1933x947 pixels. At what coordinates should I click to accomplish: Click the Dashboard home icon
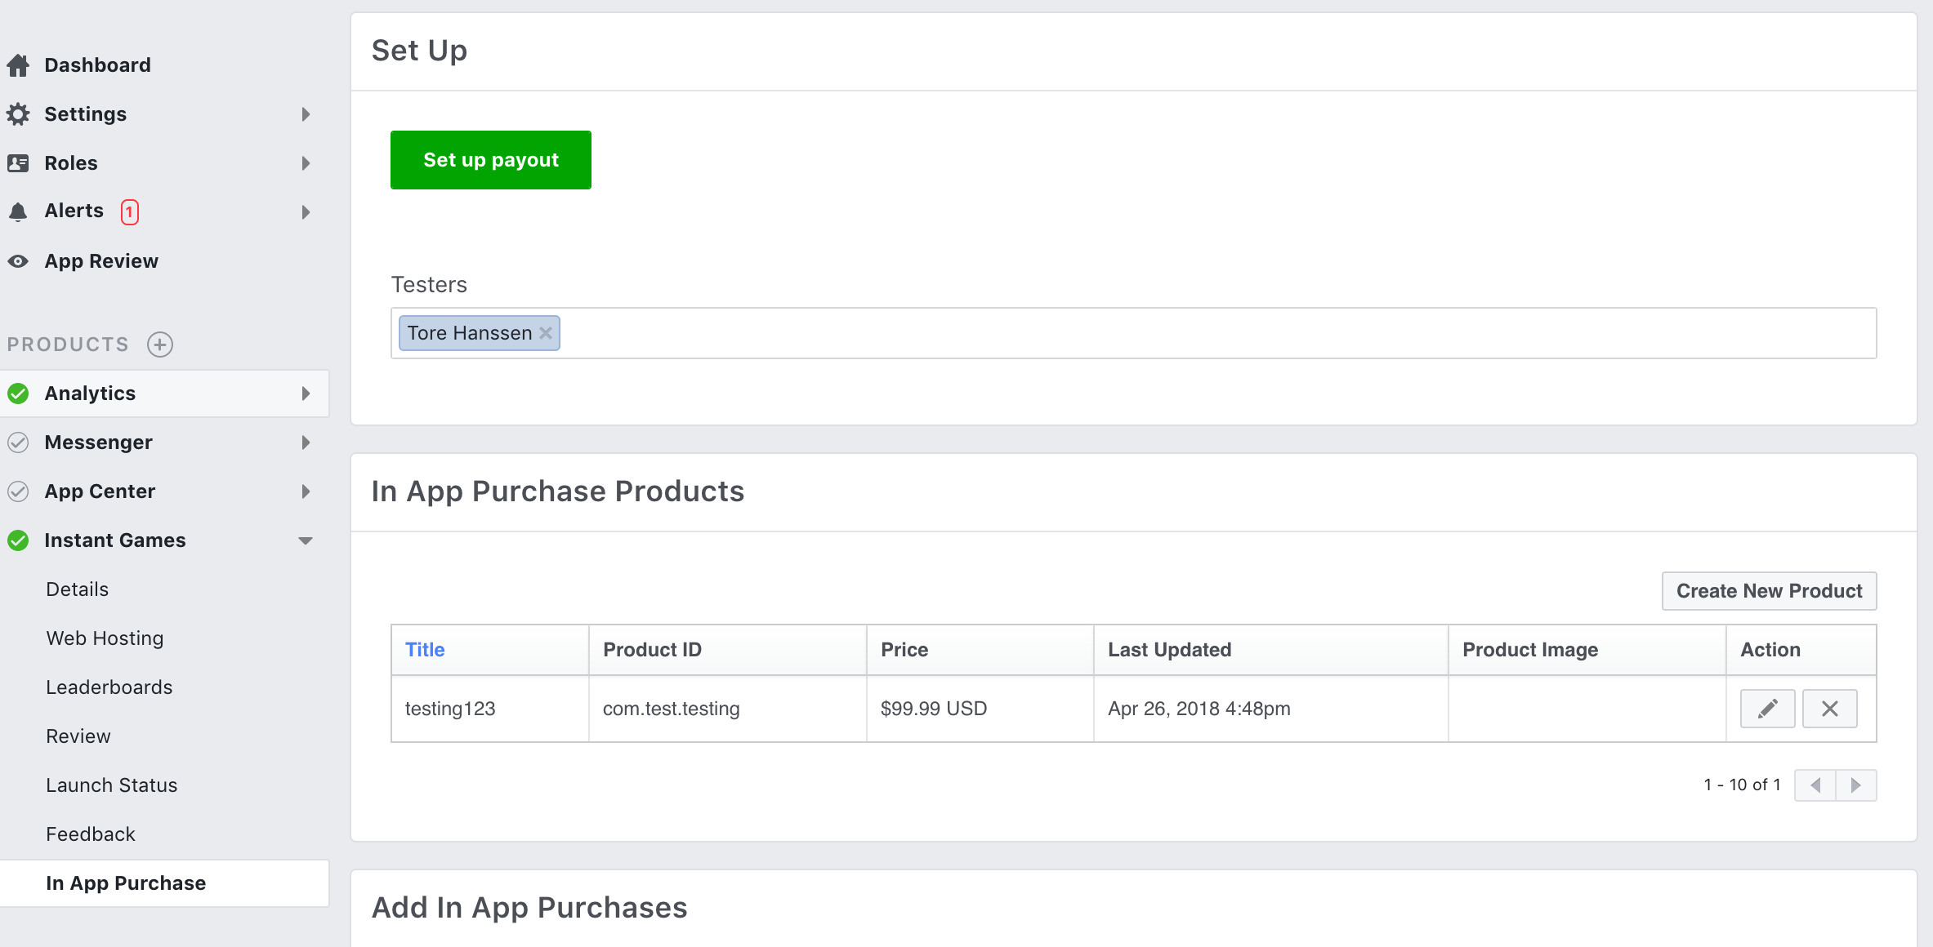pos(18,65)
